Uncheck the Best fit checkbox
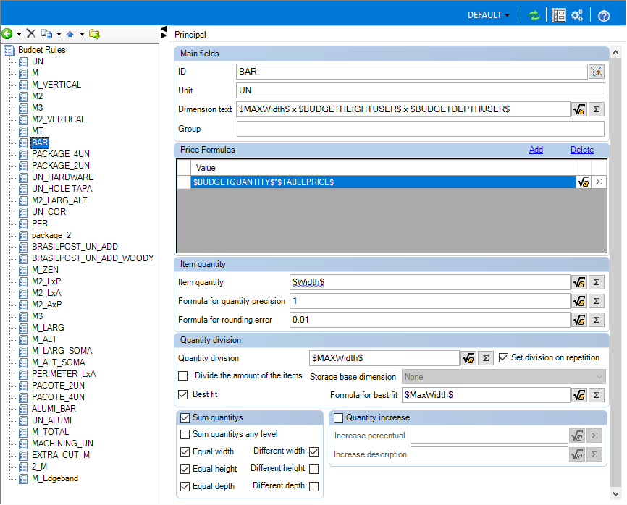 (183, 395)
